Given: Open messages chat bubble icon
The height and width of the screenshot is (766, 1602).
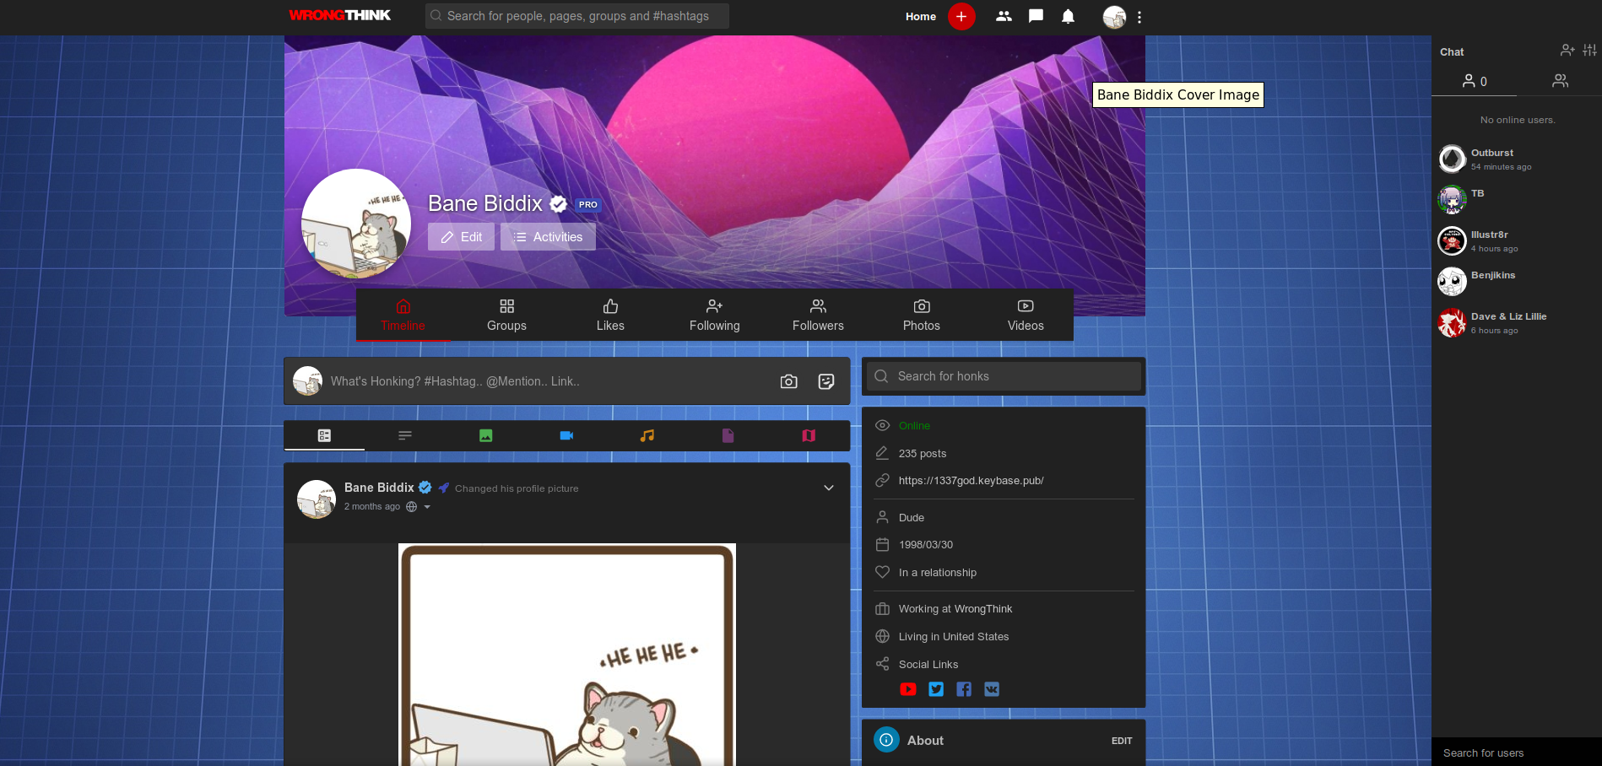Looking at the screenshot, I should pos(1036,16).
